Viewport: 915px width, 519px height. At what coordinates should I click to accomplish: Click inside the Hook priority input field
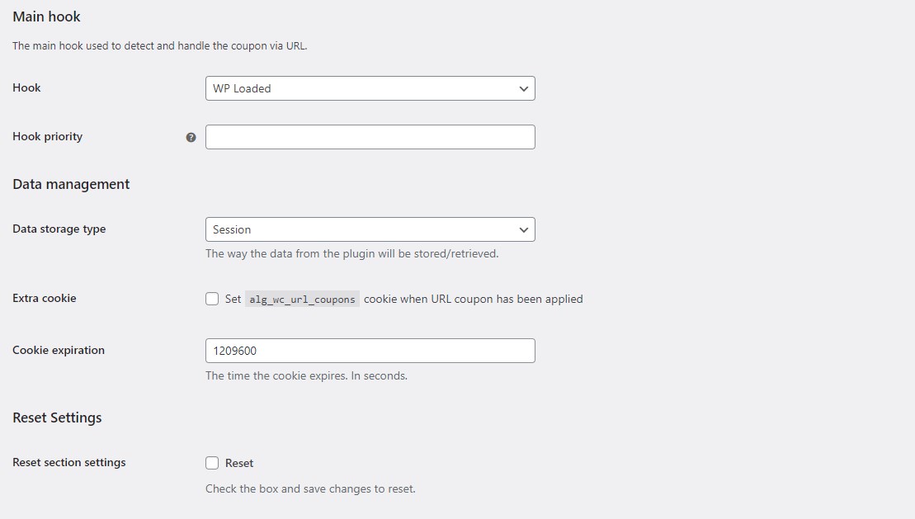coord(370,136)
